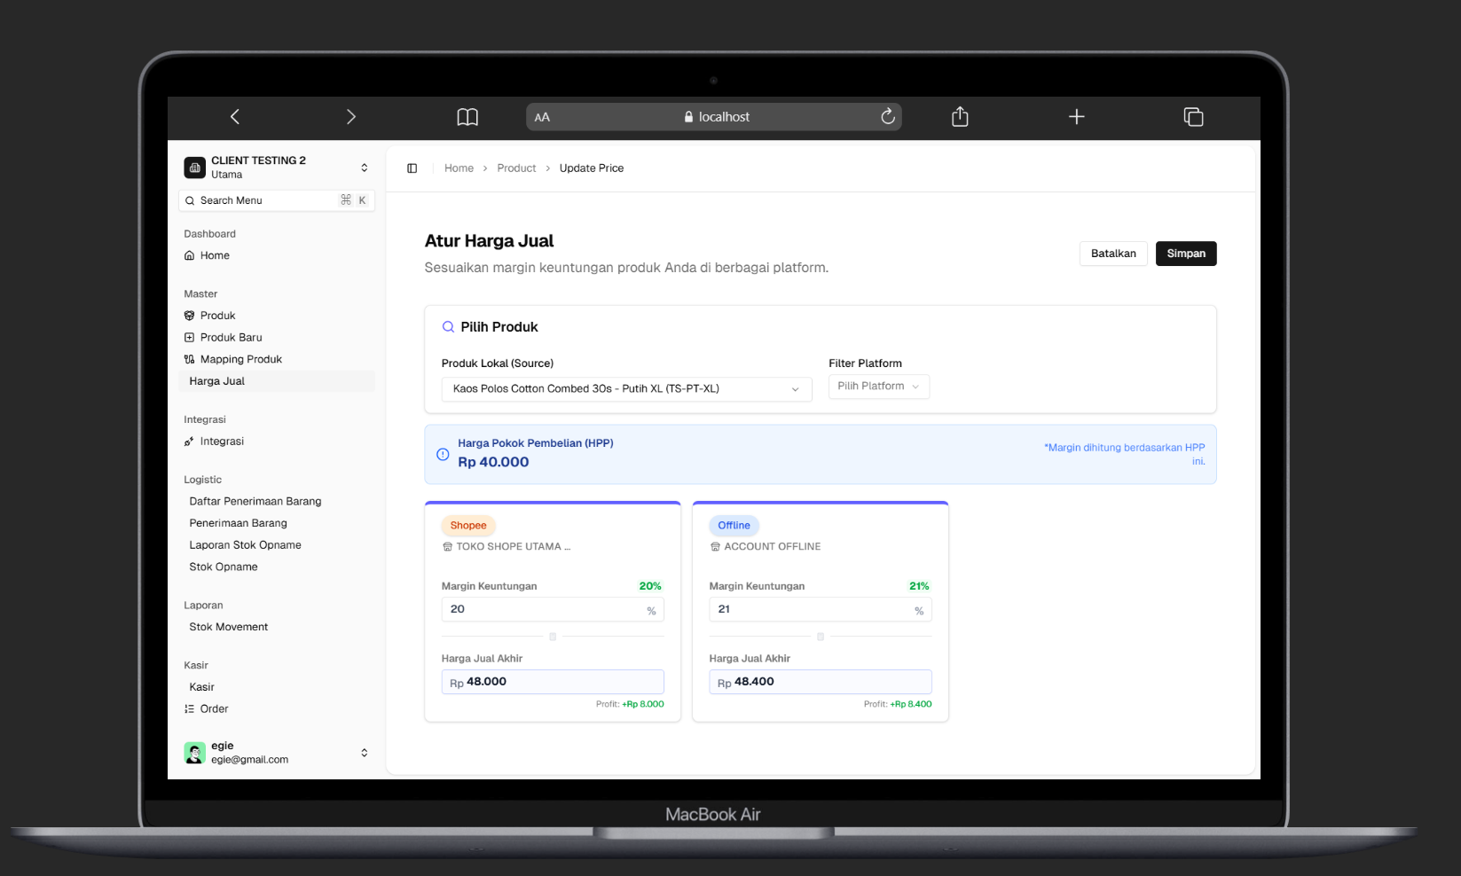This screenshot has height=876, width=1461.
Task: Click the store icon beside TOKO SHOPE UTAMA
Action: coord(449,546)
